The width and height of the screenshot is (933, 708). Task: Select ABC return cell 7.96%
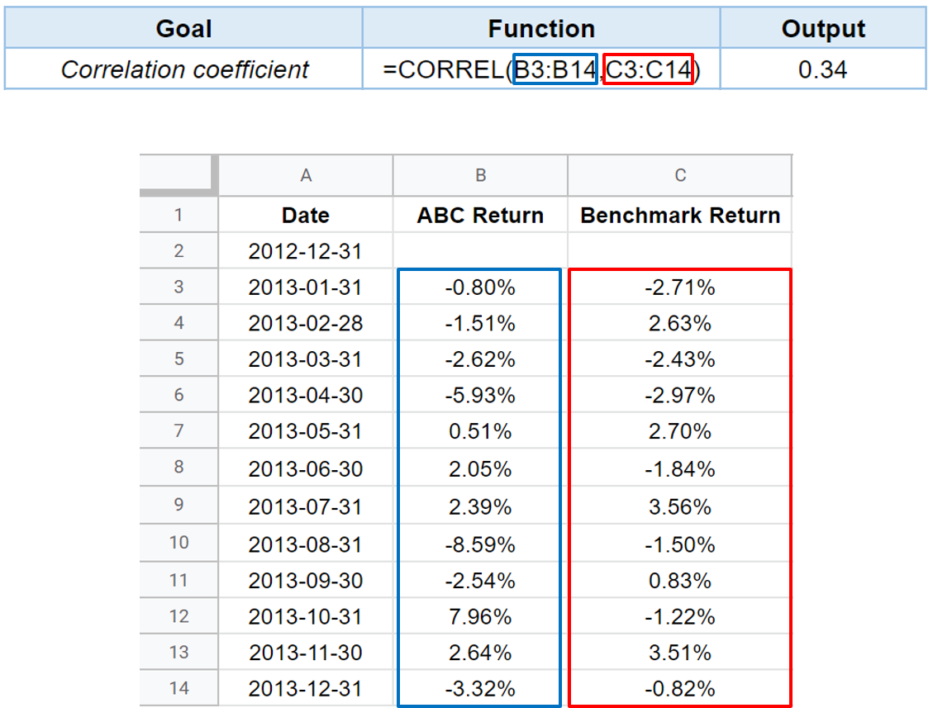pyautogui.click(x=480, y=617)
